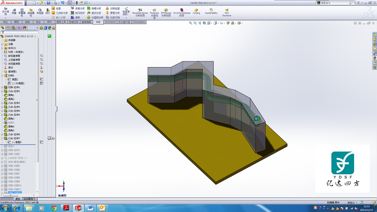Run Thickness Analysis (厚度分析)
Viewport: 377px width, 212px height.
tap(113, 13)
